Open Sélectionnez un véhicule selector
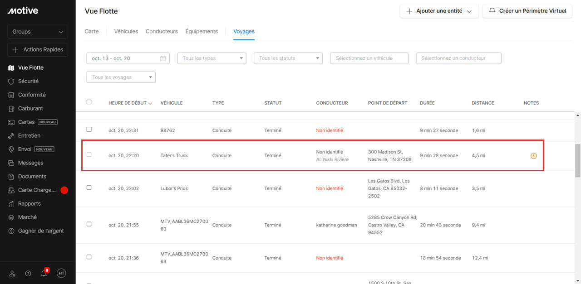Viewport: 581px width, 284px height. pos(369,58)
